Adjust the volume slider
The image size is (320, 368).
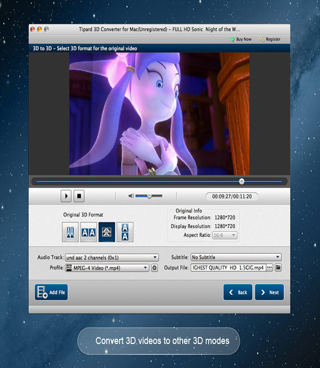click(149, 196)
